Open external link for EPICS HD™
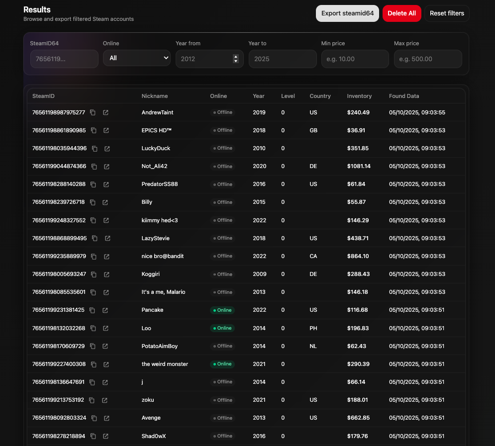Viewport: 495px width, 446px height. coord(106,130)
